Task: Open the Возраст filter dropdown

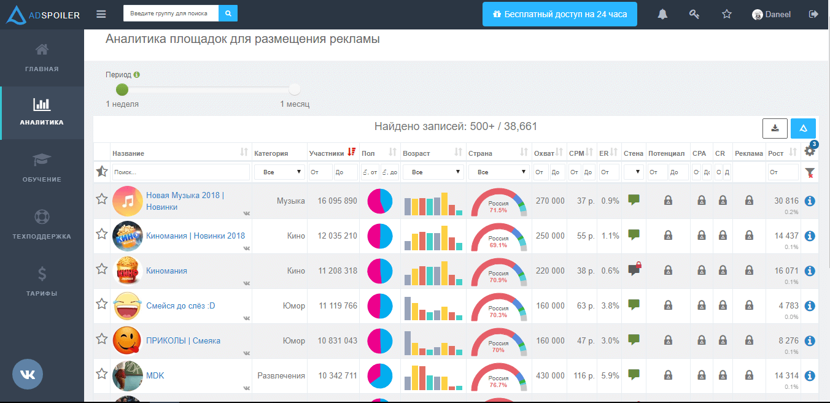Action: [433, 172]
